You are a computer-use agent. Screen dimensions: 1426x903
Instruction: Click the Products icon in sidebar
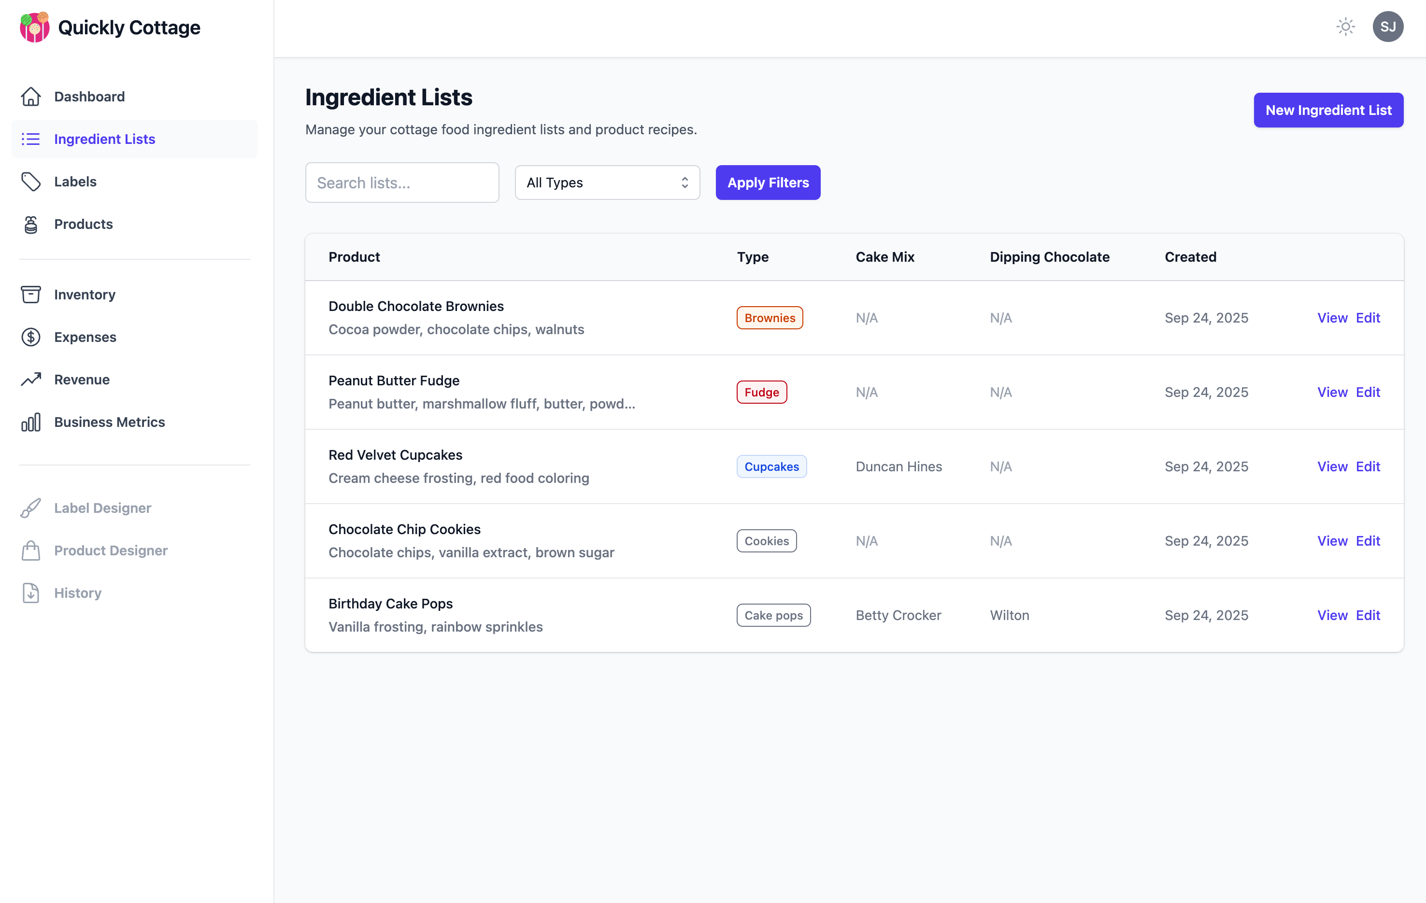(x=31, y=225)
